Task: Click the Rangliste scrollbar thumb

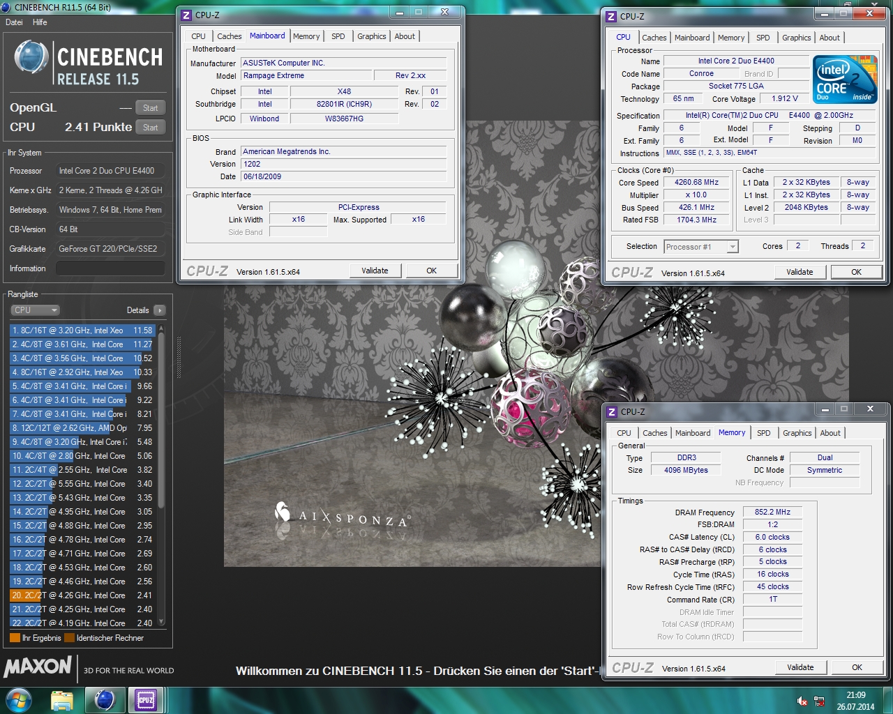Action: [x=162, y=420]
